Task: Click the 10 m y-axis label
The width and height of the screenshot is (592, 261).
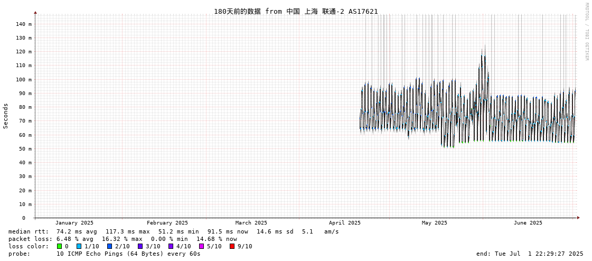Action: coord(25,204)
